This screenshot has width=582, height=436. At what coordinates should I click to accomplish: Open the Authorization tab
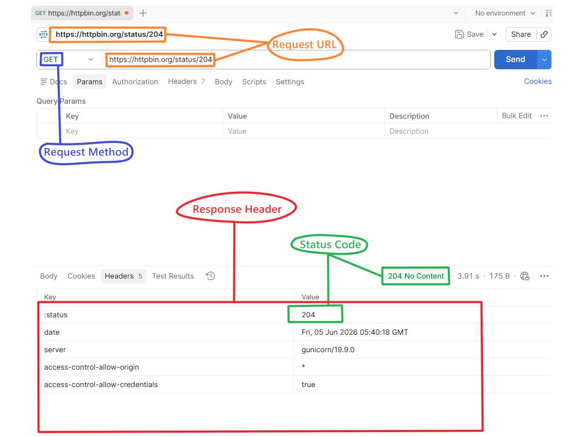click(x=135, y=82)
